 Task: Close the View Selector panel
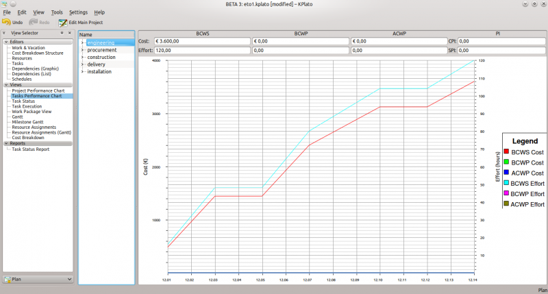pos(69,33)
